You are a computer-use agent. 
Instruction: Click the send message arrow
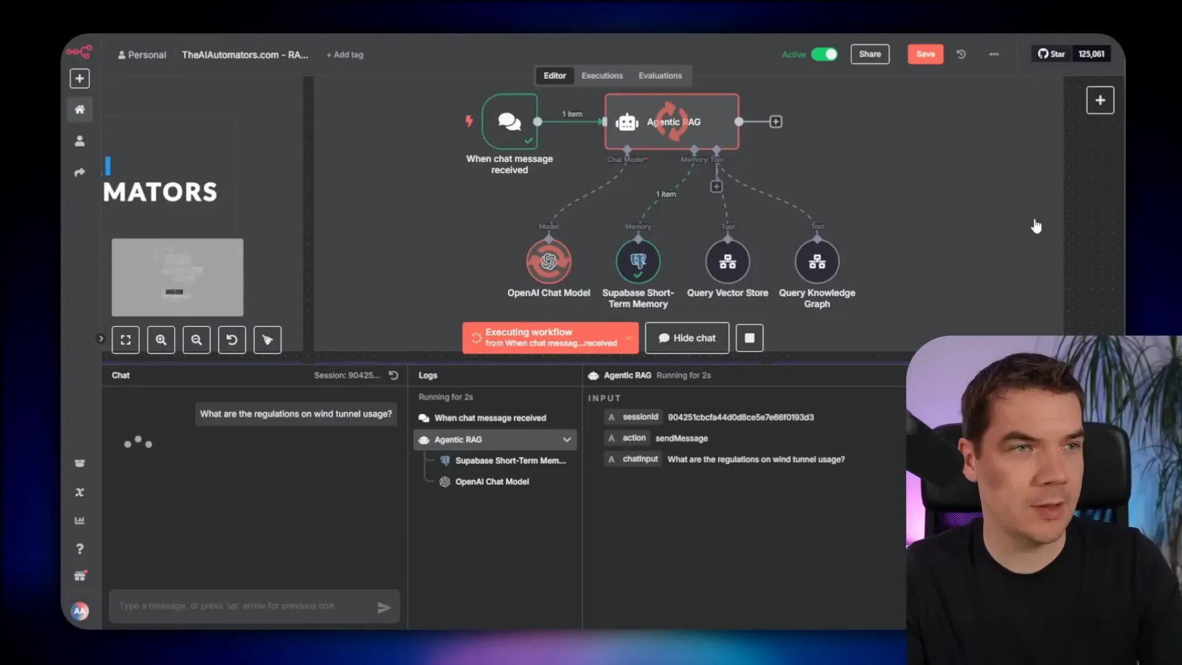click(x=384, y=608)
